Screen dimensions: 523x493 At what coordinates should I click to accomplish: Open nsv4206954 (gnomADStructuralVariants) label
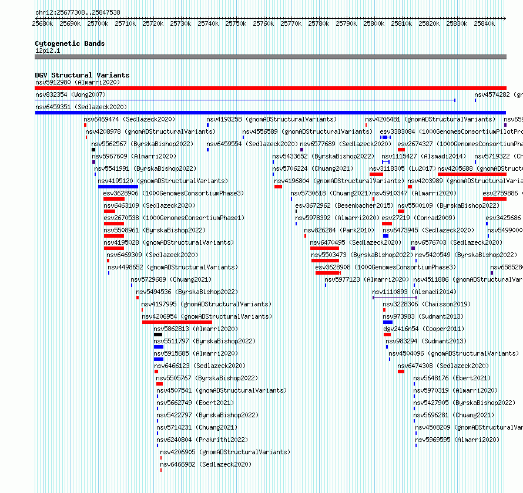207,316
